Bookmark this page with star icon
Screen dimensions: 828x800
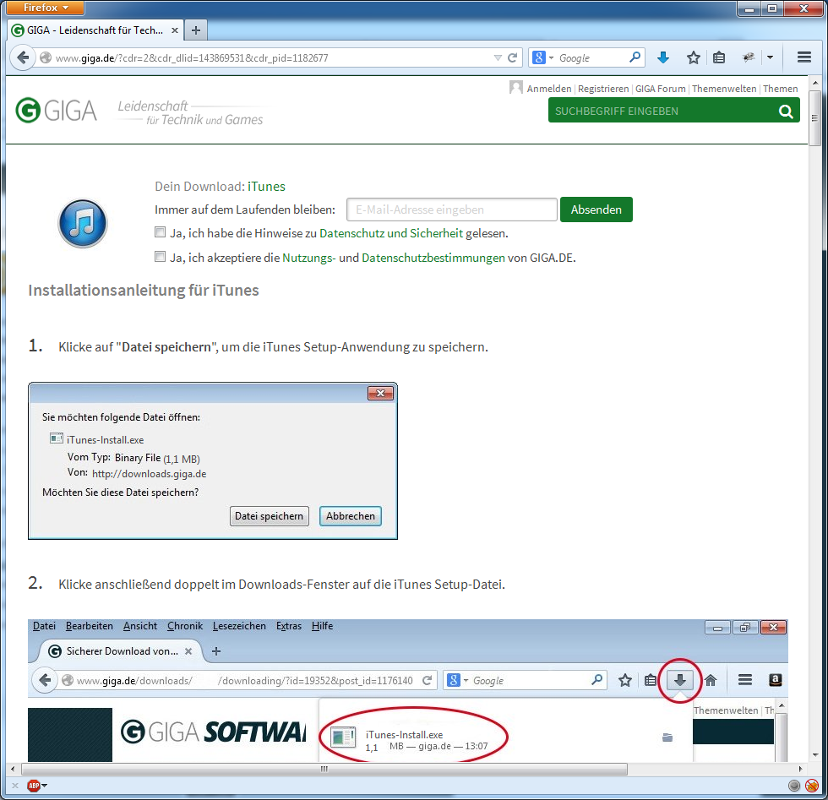(x=694, y=57)
